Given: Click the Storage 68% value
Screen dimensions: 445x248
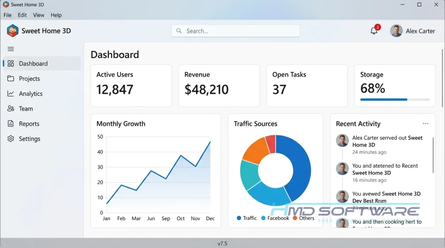Looking at the screenshot, I should coord(372,88).
